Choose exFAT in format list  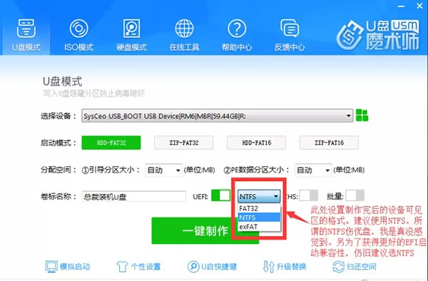coord(259,226)
